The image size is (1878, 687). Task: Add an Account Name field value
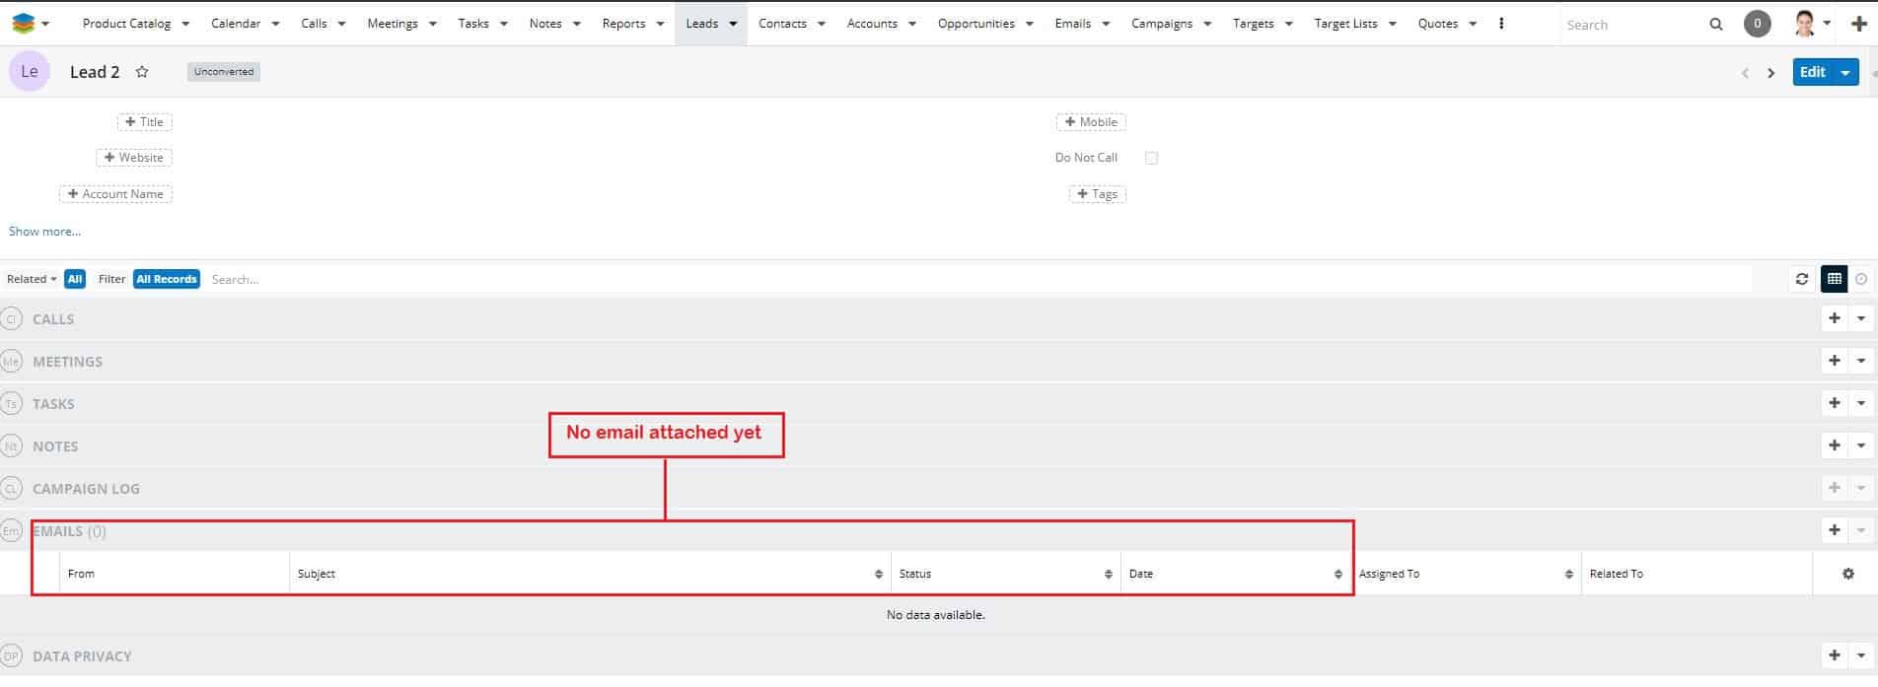pyautogui.click(x=116, y=194)
